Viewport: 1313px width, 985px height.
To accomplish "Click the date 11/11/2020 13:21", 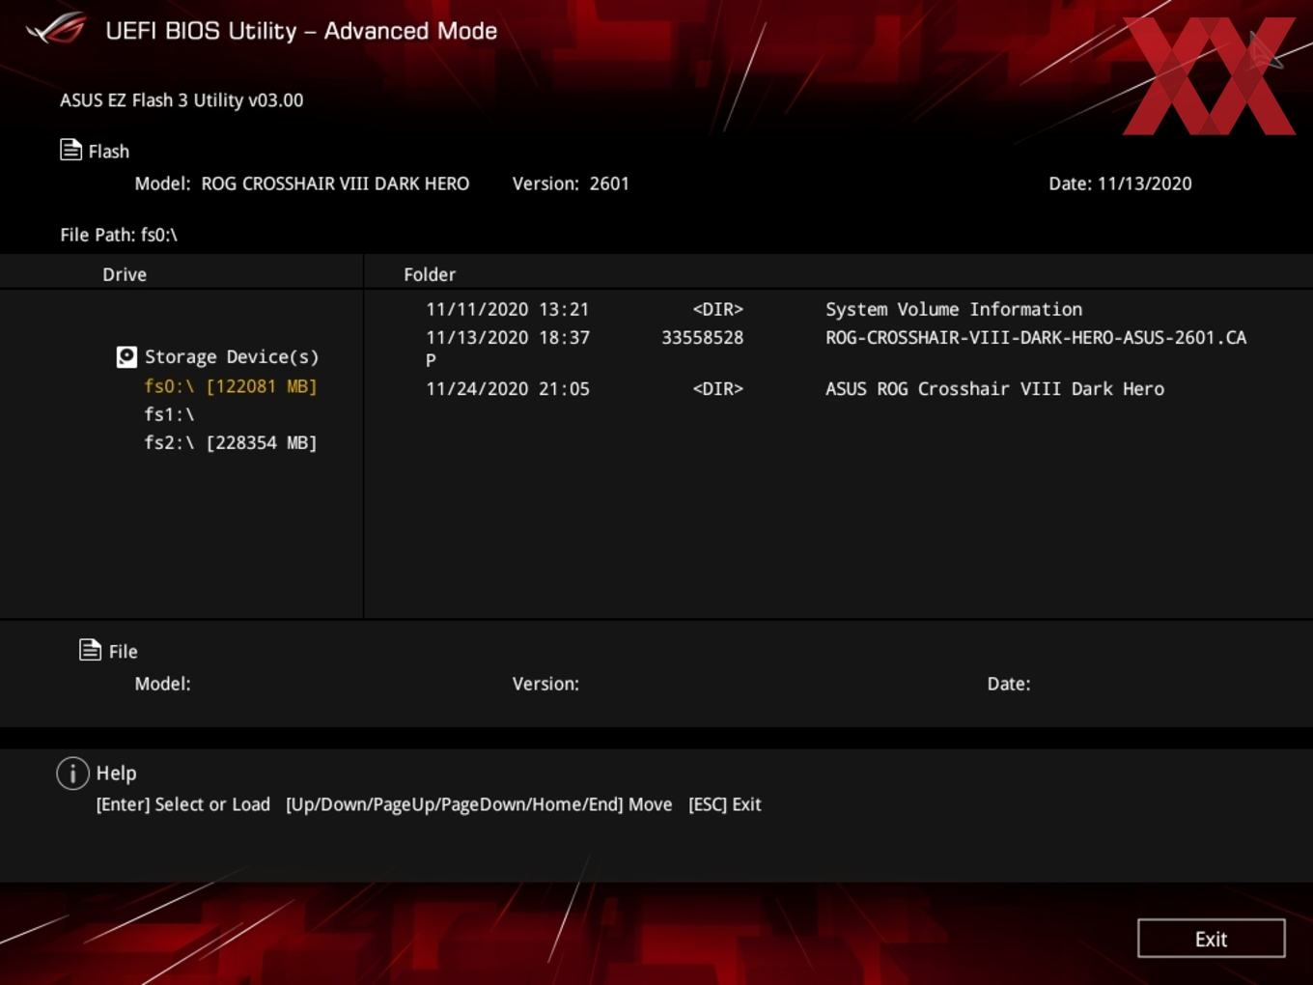I will [508, 309].
